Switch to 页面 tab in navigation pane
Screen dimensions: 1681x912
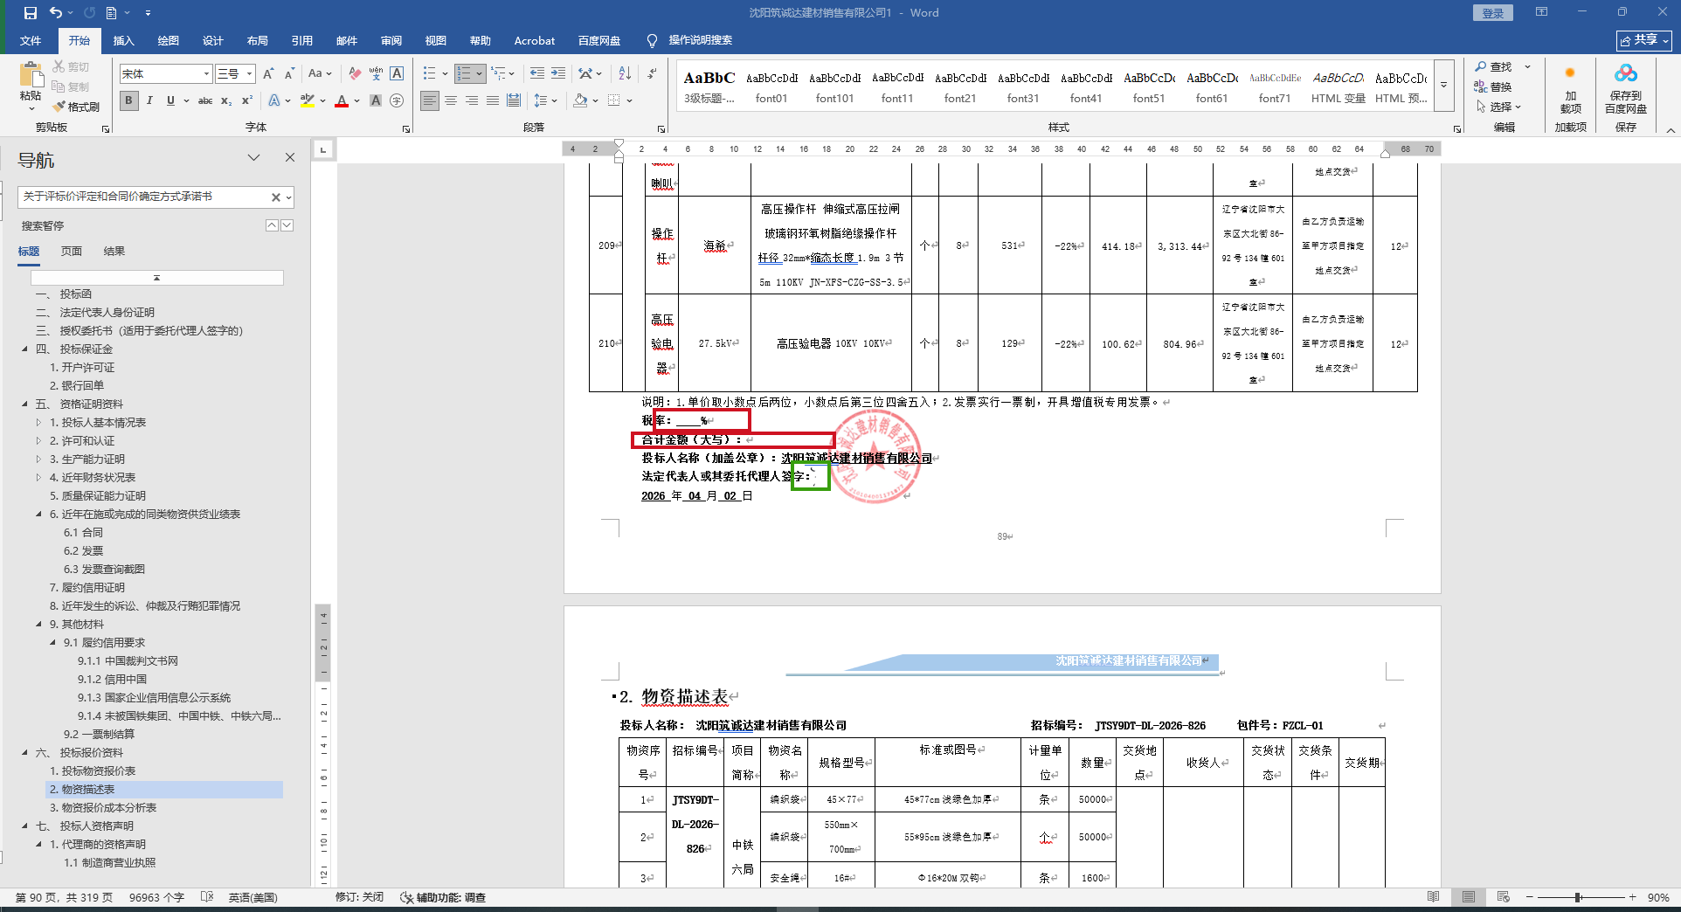tap(72, 252)
